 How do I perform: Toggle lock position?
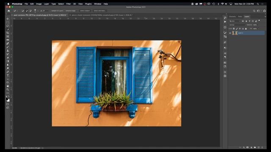point(240,29)
